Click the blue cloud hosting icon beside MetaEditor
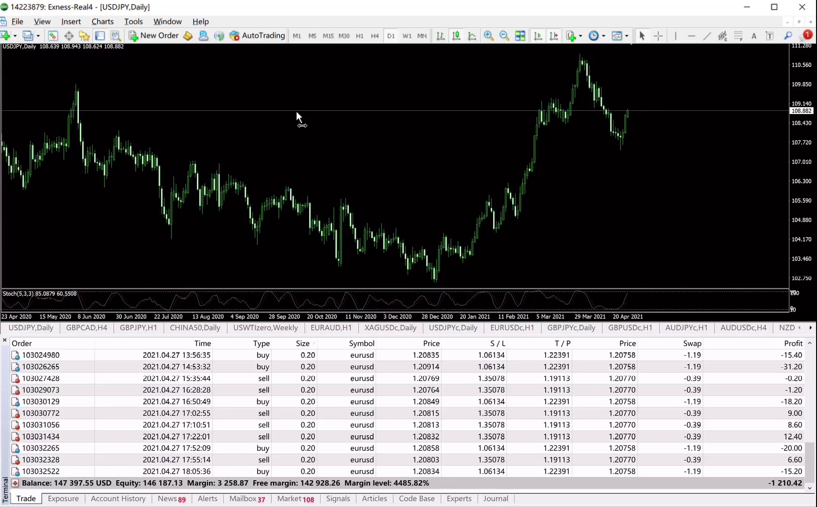 204,36
